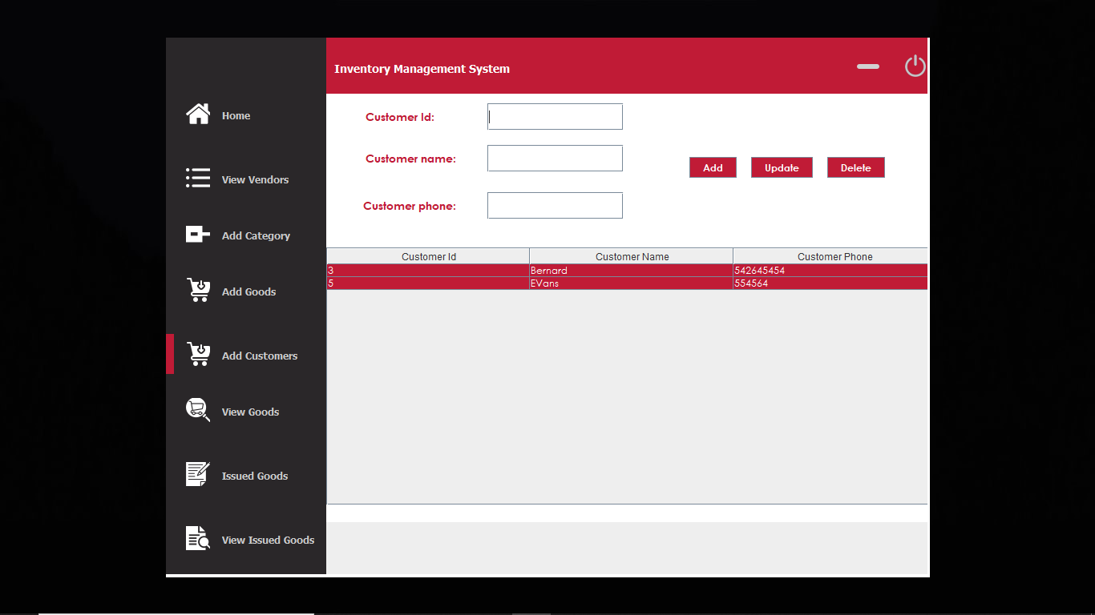Click the Update button
This screenshot has width=1095, height=615.
point(782,167)
